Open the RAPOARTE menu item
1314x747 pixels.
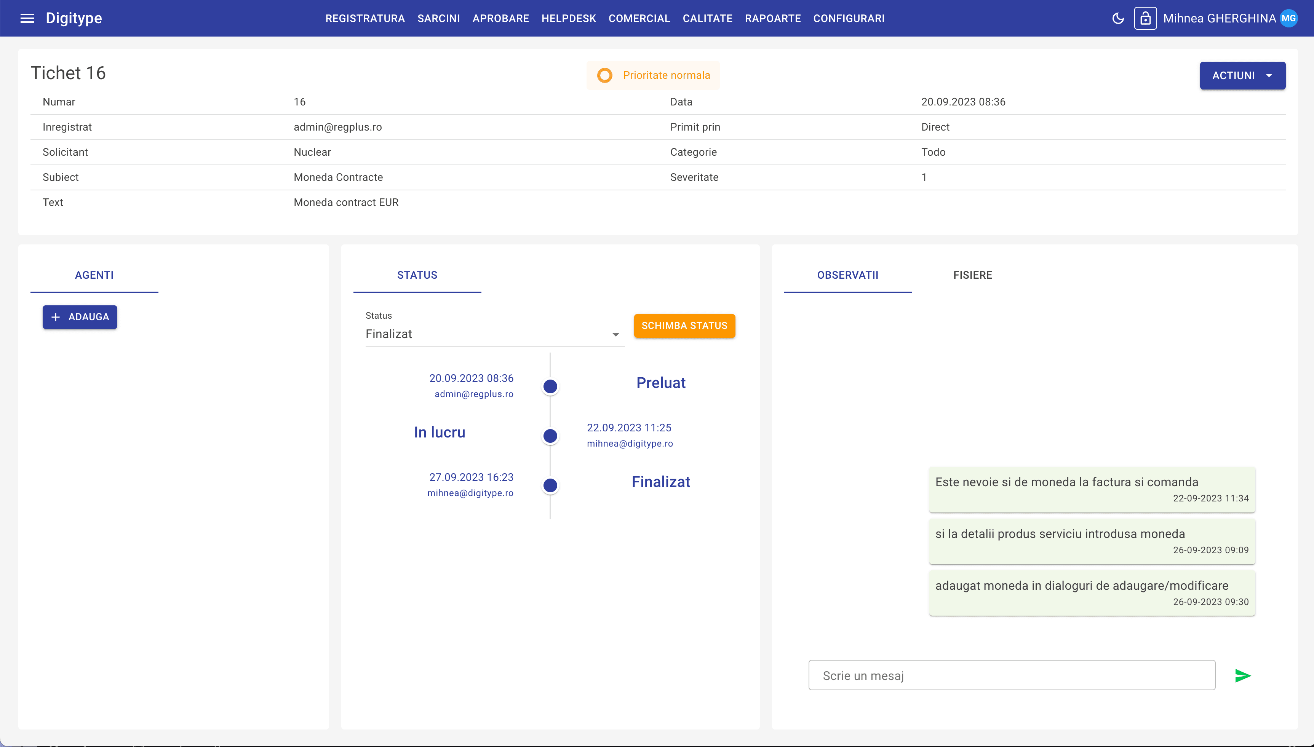click(x=773, y=18)
